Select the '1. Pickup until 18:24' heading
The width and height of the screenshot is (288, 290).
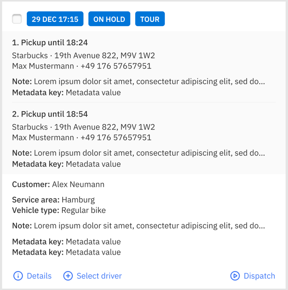point(50,43)
